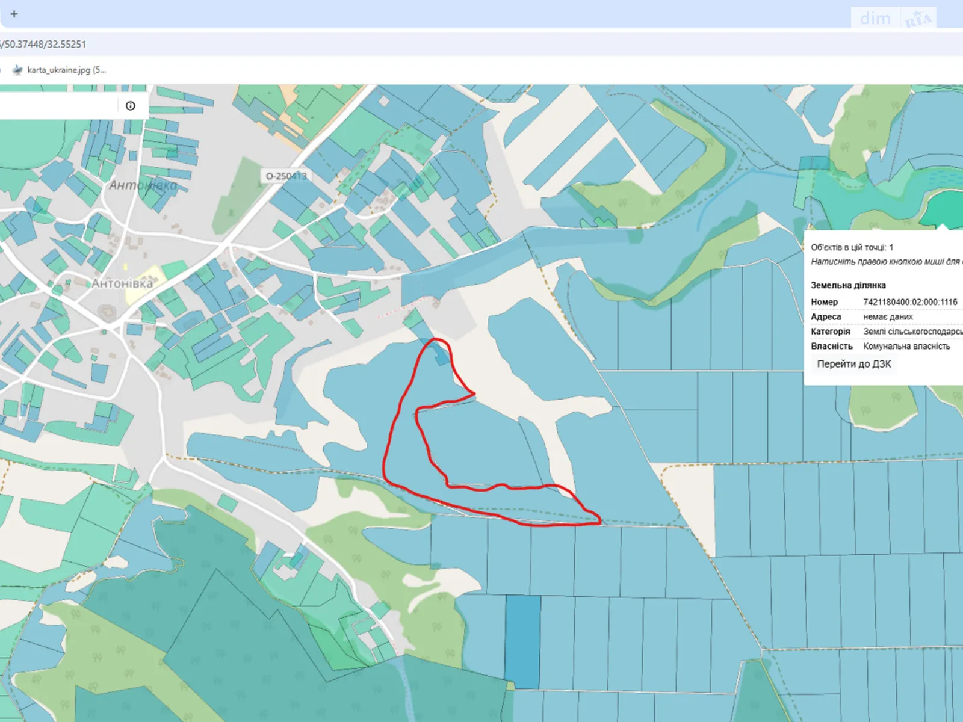Open the karta_ukraine.jpg bookmark
Viewport: 963px width, 722px height.
pos(66,70)
